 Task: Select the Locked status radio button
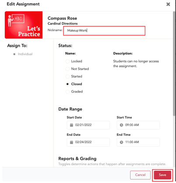(x=67, y=61)
